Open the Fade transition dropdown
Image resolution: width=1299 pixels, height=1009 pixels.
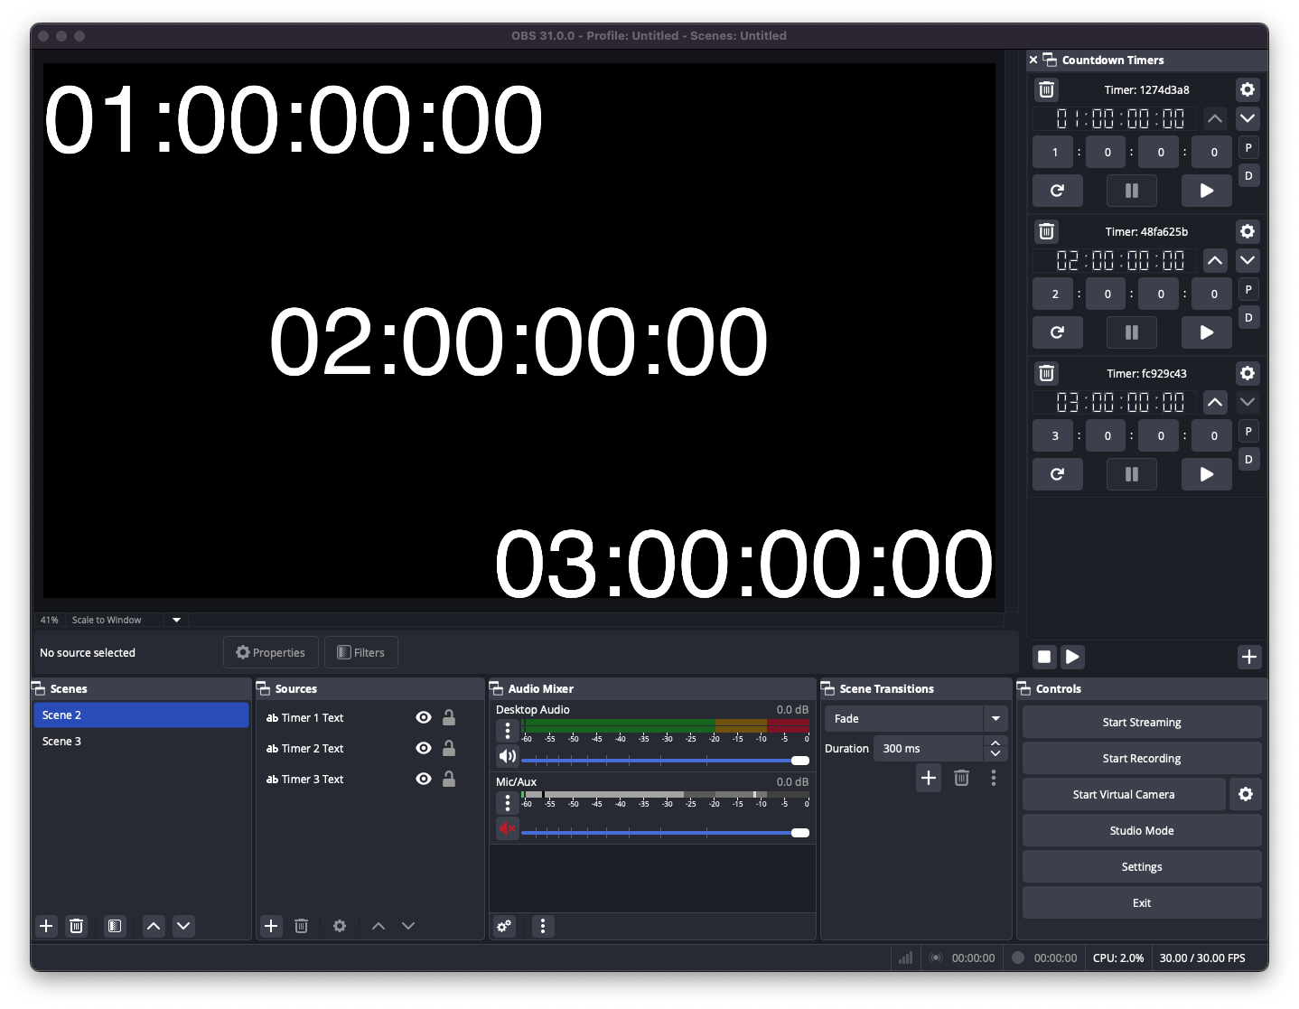pos(995,718)
